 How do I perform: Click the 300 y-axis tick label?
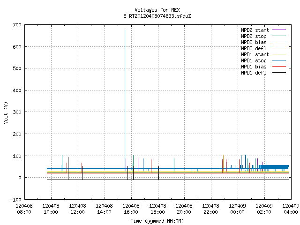pos(17,112)
